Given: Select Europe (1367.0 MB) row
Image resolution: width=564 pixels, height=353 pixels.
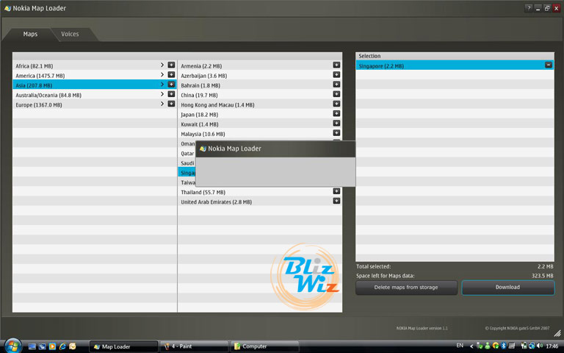Looking at the screenshot, I should pos(94,104).
